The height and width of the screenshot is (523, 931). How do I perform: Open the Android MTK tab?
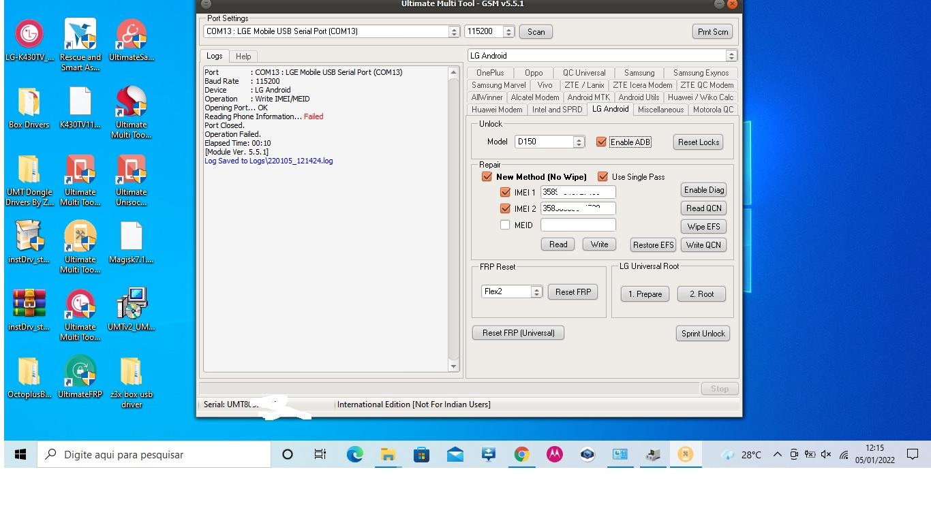[588, 97]
